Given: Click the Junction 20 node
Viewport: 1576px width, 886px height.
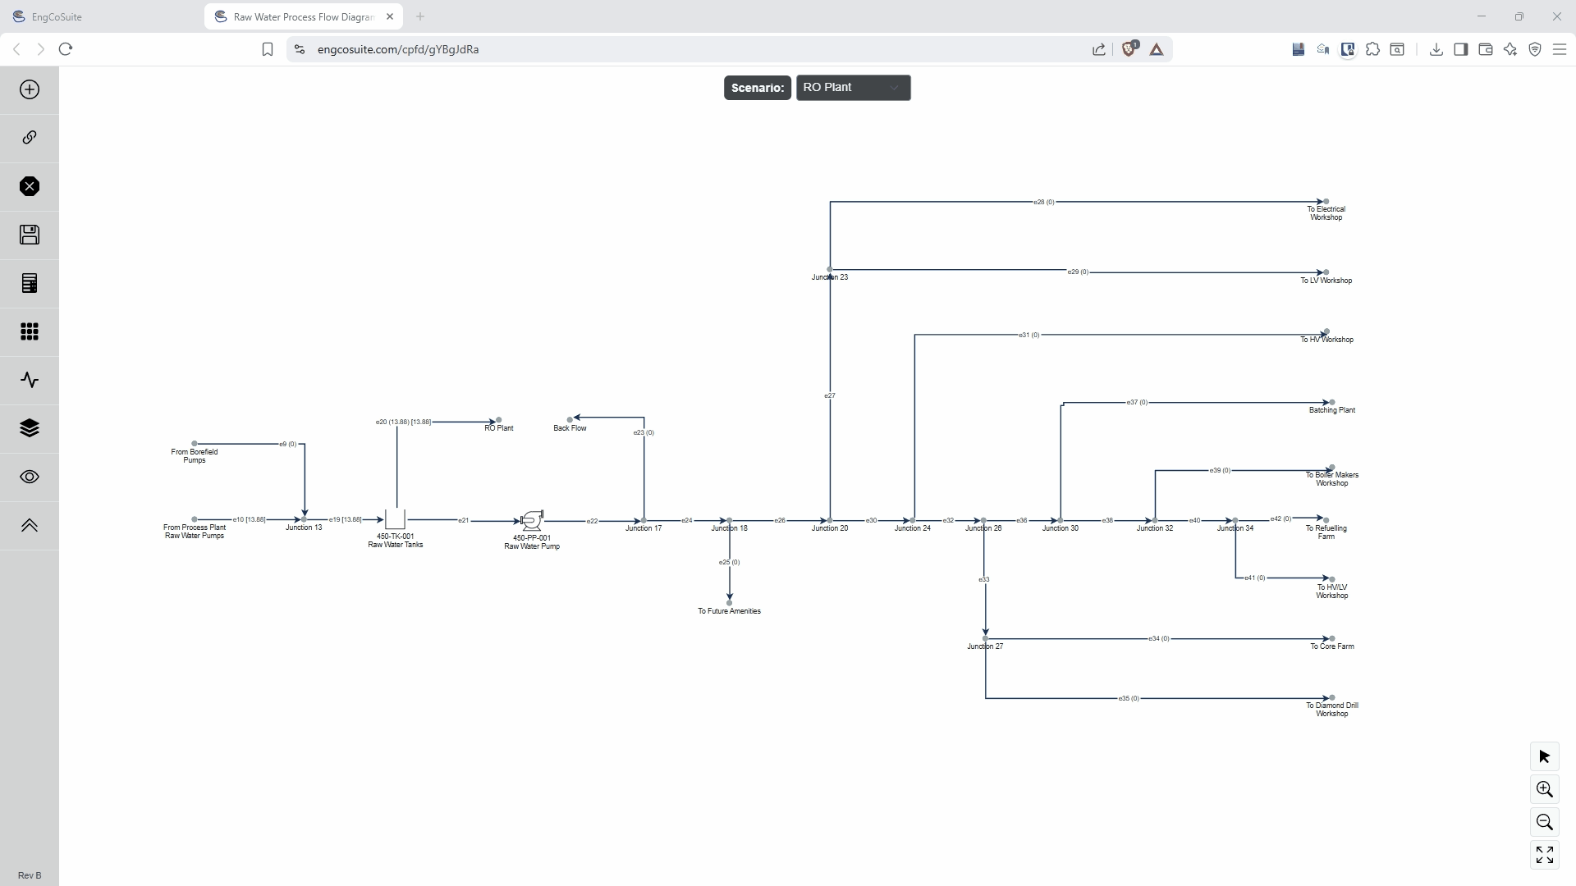Looking at the screenshot, I should pyautogui.click(x=830, y=520).
